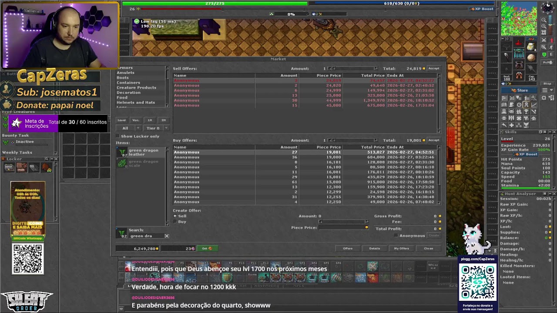The height and width of the screenshot is (313, 557).
Task: Select the green shield secure mode icon
Action: point(544,54)
